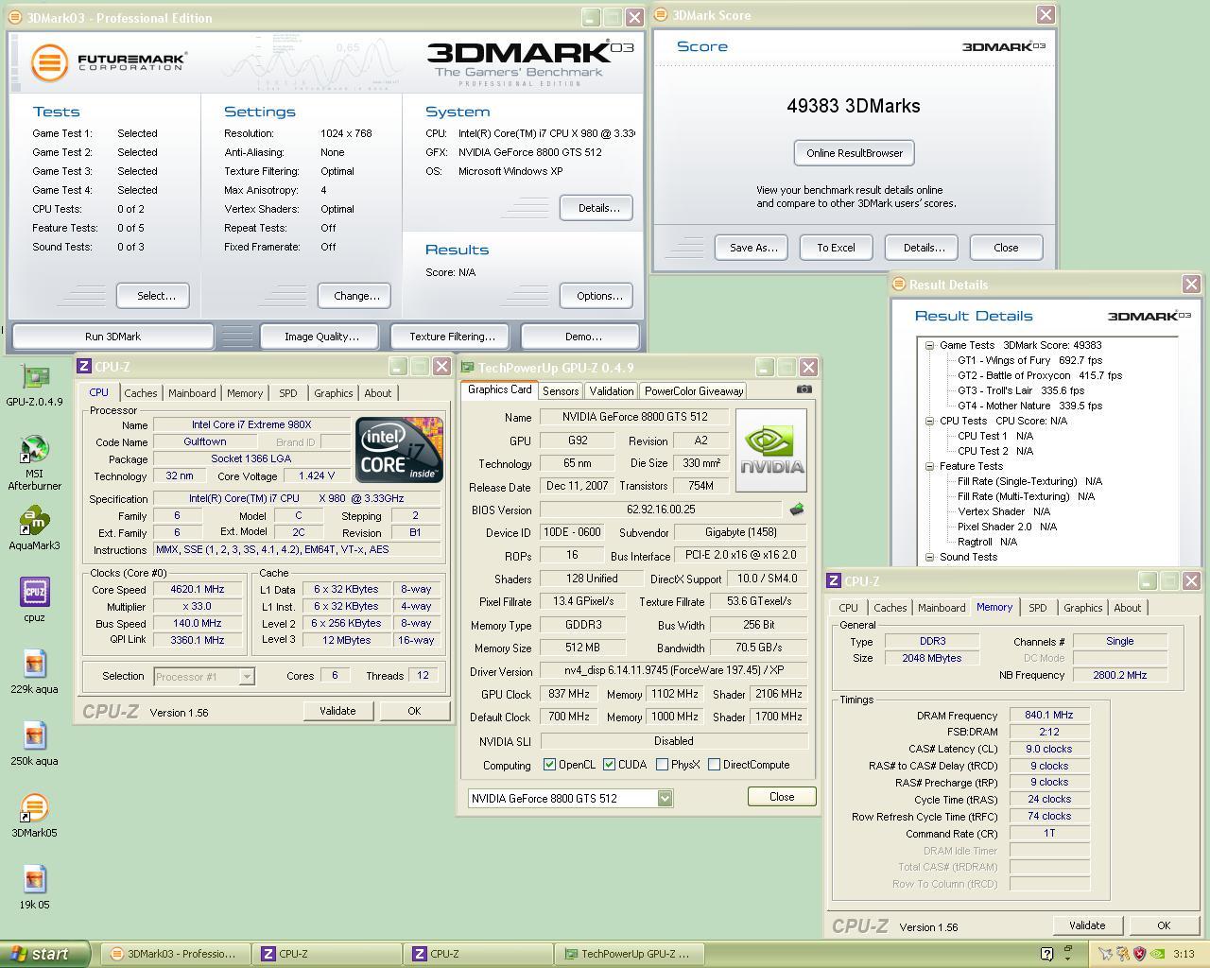Click Change settings button
This screenshot has width=1210, height=968.
(356, 296)
